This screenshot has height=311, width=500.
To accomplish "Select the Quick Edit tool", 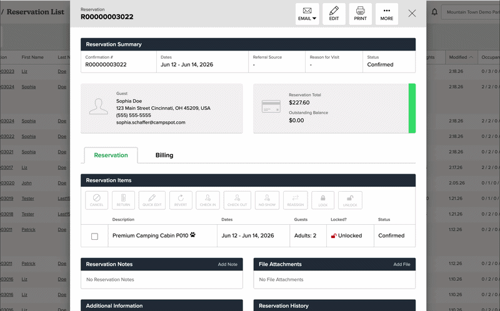I will coord(152,200).
